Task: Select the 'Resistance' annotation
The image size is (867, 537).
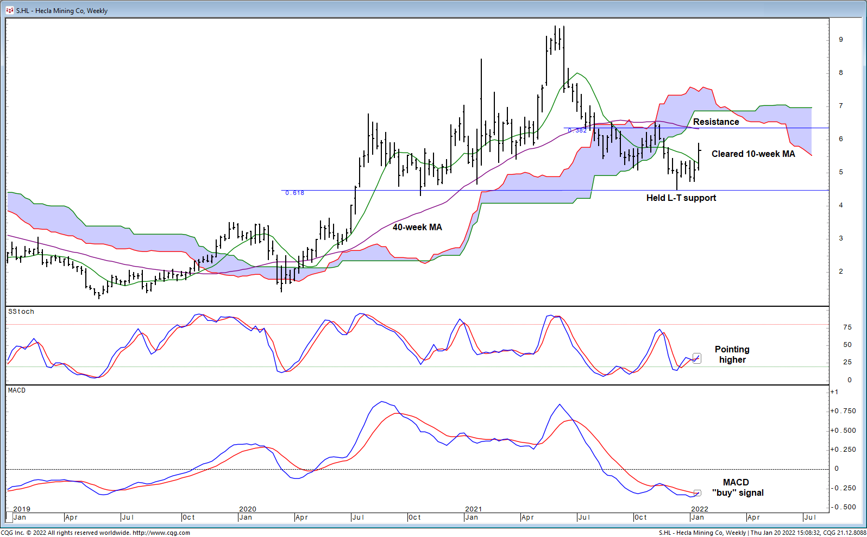Action: tap(716, 122)
